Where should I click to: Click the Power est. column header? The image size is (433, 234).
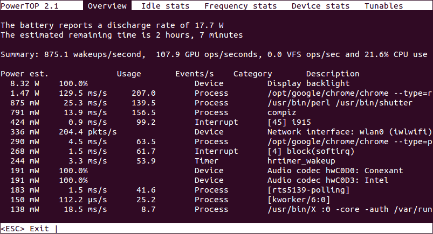click(24, 74)
